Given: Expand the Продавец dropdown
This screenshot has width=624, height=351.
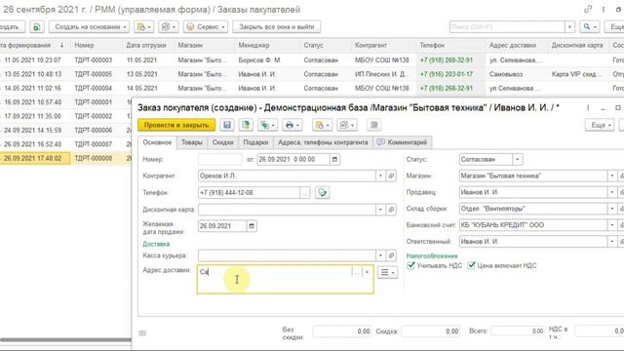Looking at the screenshot, I should pos(612,192).
